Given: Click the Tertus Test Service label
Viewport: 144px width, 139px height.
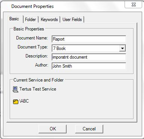Looking at the screenshot, I should pos(38,89).
